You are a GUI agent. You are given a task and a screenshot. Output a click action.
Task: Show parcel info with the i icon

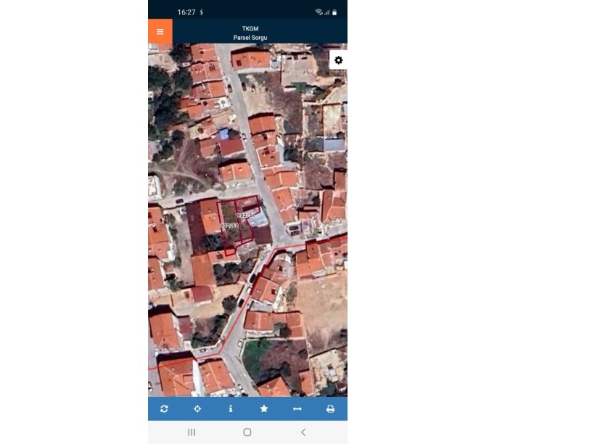tap(231, 409)
